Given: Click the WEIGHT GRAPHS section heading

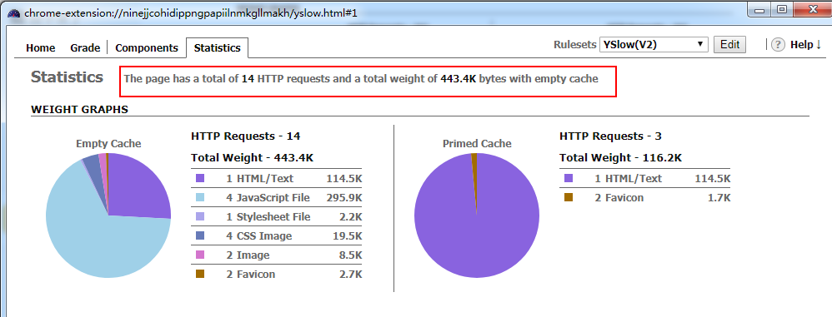Looking at the screenshot, I should [x=79, y=110].
